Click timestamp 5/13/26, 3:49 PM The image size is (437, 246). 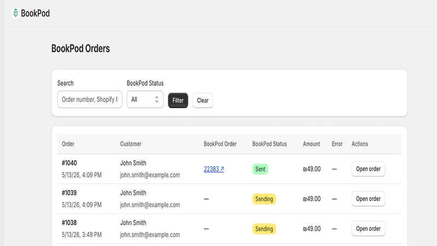coord(81,235)
